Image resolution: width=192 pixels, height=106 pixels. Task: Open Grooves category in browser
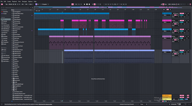pos(5,38)
